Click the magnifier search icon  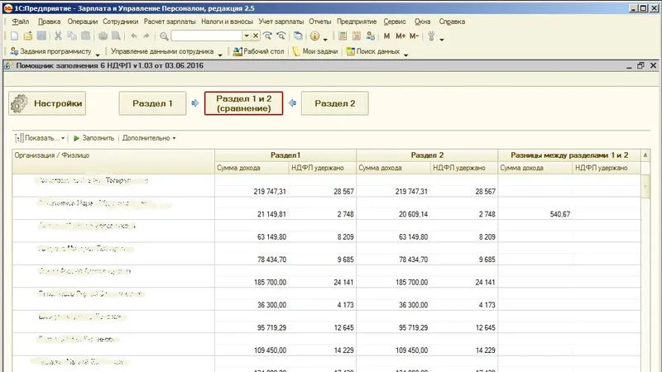click(x=164, y=36)
